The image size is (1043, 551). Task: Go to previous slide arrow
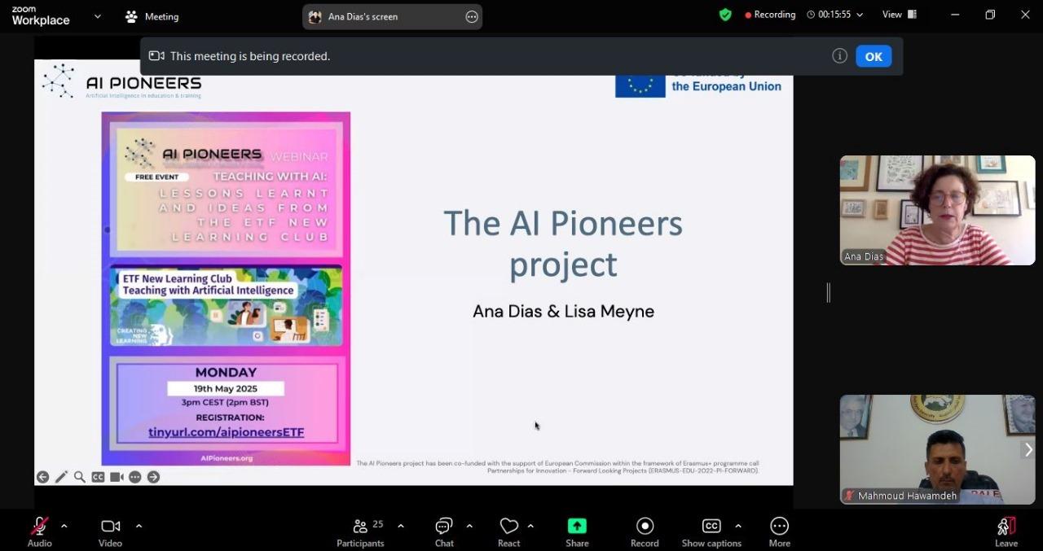pyautogui.click(x=42, y=477)
